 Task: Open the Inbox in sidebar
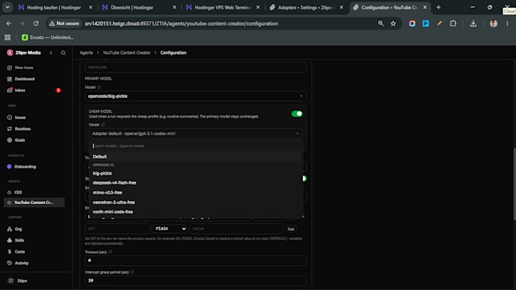(20, 90)
